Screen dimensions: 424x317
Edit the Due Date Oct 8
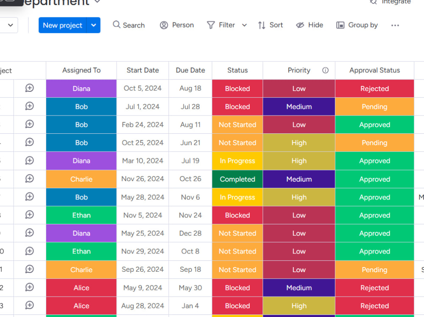pyautogui.click(x=190, y=251)
